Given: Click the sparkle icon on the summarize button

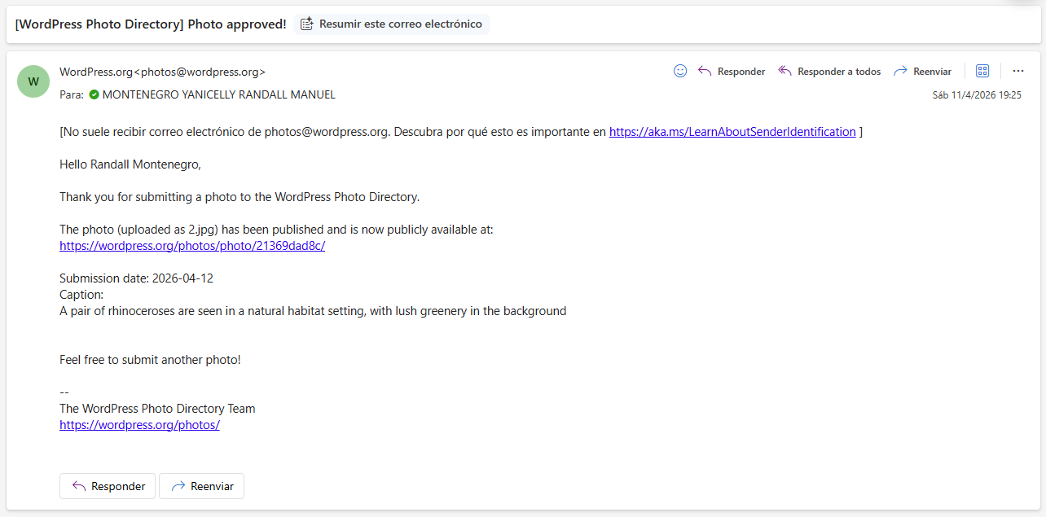Looking at the screenshot, I should 307,24.
